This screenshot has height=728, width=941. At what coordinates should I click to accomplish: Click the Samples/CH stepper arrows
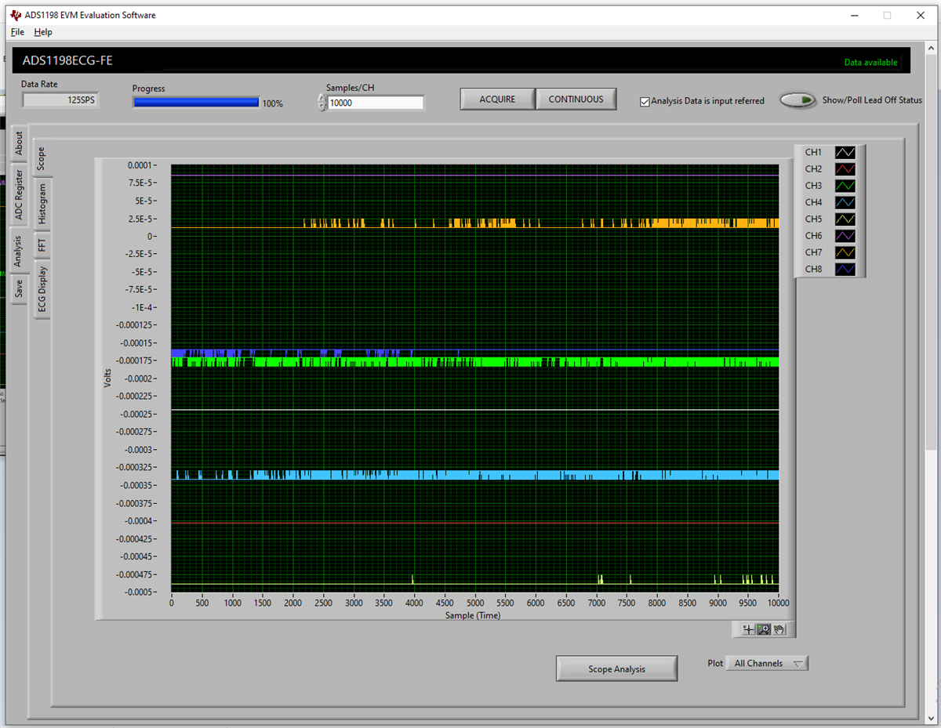(322, 103)
